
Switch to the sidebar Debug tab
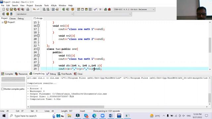click(x=21, y=19)
